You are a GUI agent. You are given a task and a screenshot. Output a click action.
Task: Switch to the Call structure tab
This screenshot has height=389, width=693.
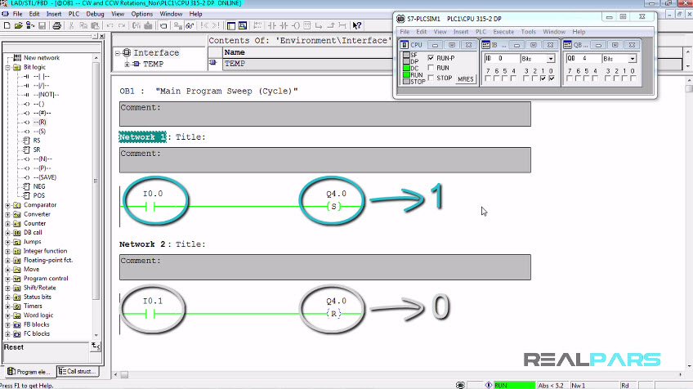click(x=78, y=371)
